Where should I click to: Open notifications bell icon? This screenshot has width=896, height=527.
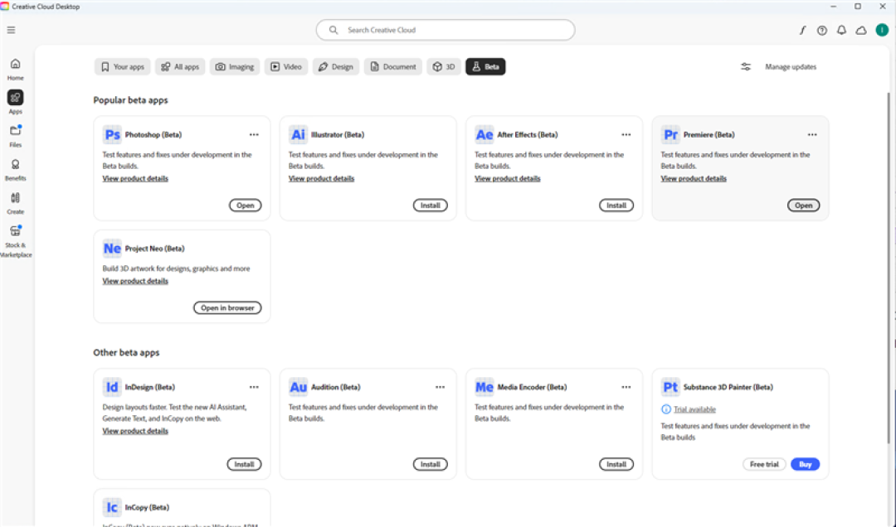tap(842, 31)
